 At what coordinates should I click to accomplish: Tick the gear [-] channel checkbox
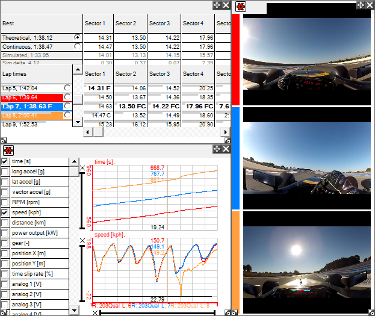pos(5,243)
